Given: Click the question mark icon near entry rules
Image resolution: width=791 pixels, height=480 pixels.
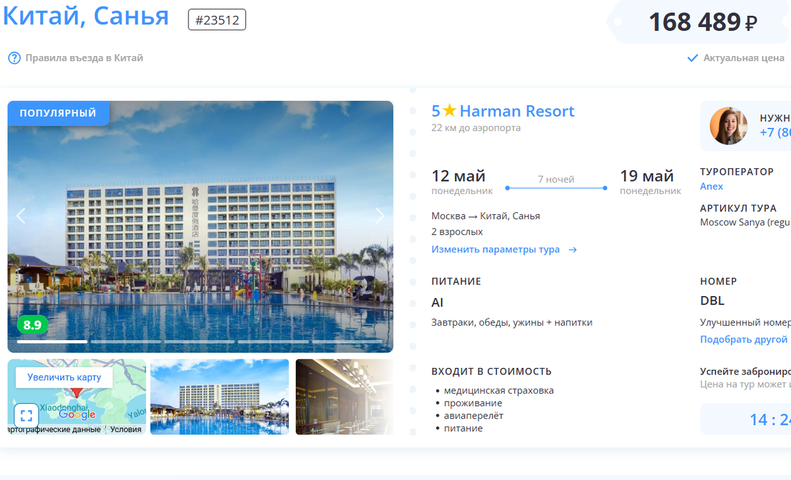Looking at the screenshot, I should point(14,58).
